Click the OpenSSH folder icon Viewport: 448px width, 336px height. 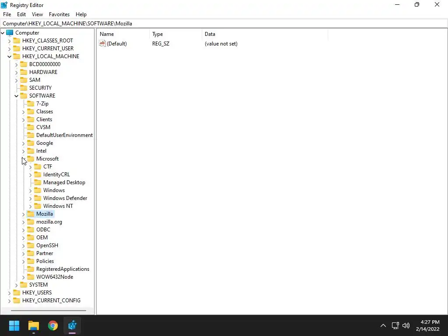tap(31, 245)
